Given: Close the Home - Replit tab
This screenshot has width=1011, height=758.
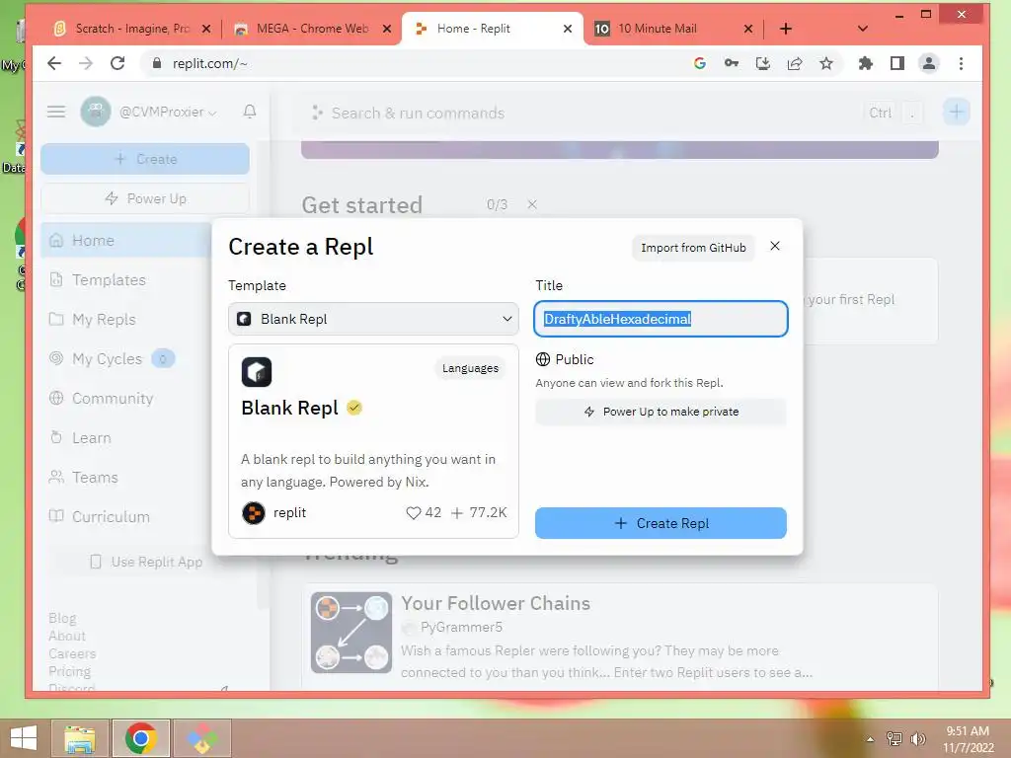Looking at the screenshot, I should 568,29.
